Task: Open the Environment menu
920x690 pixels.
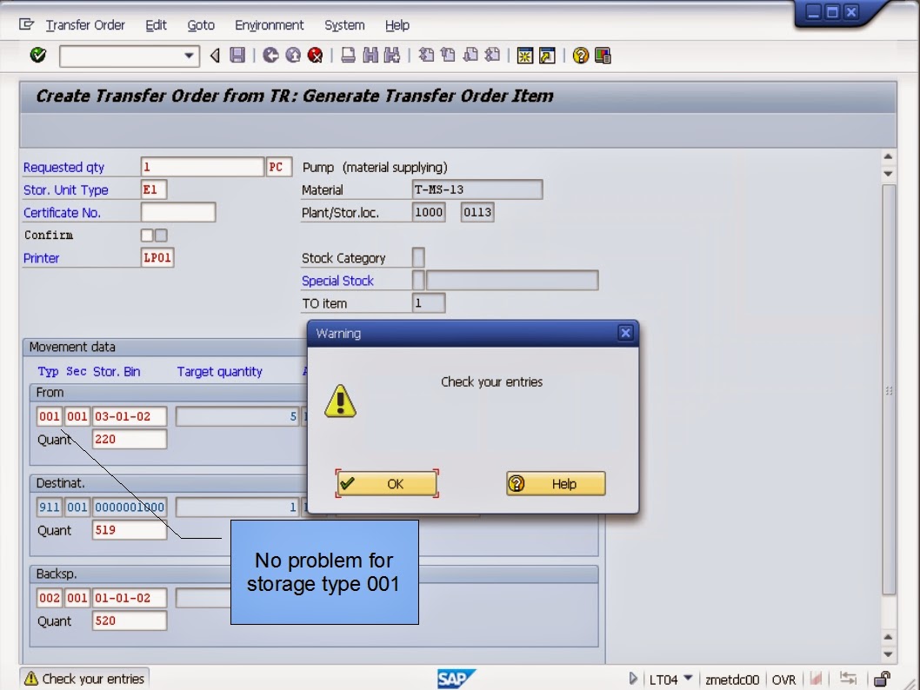Action: point(270,25)
